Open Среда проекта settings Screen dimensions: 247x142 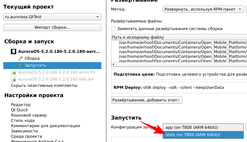pyautogui.click(x=26, y=136)
